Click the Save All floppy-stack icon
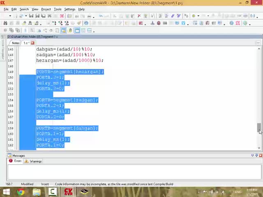Viewport: 263px width, 197px height. pos(44,16)
